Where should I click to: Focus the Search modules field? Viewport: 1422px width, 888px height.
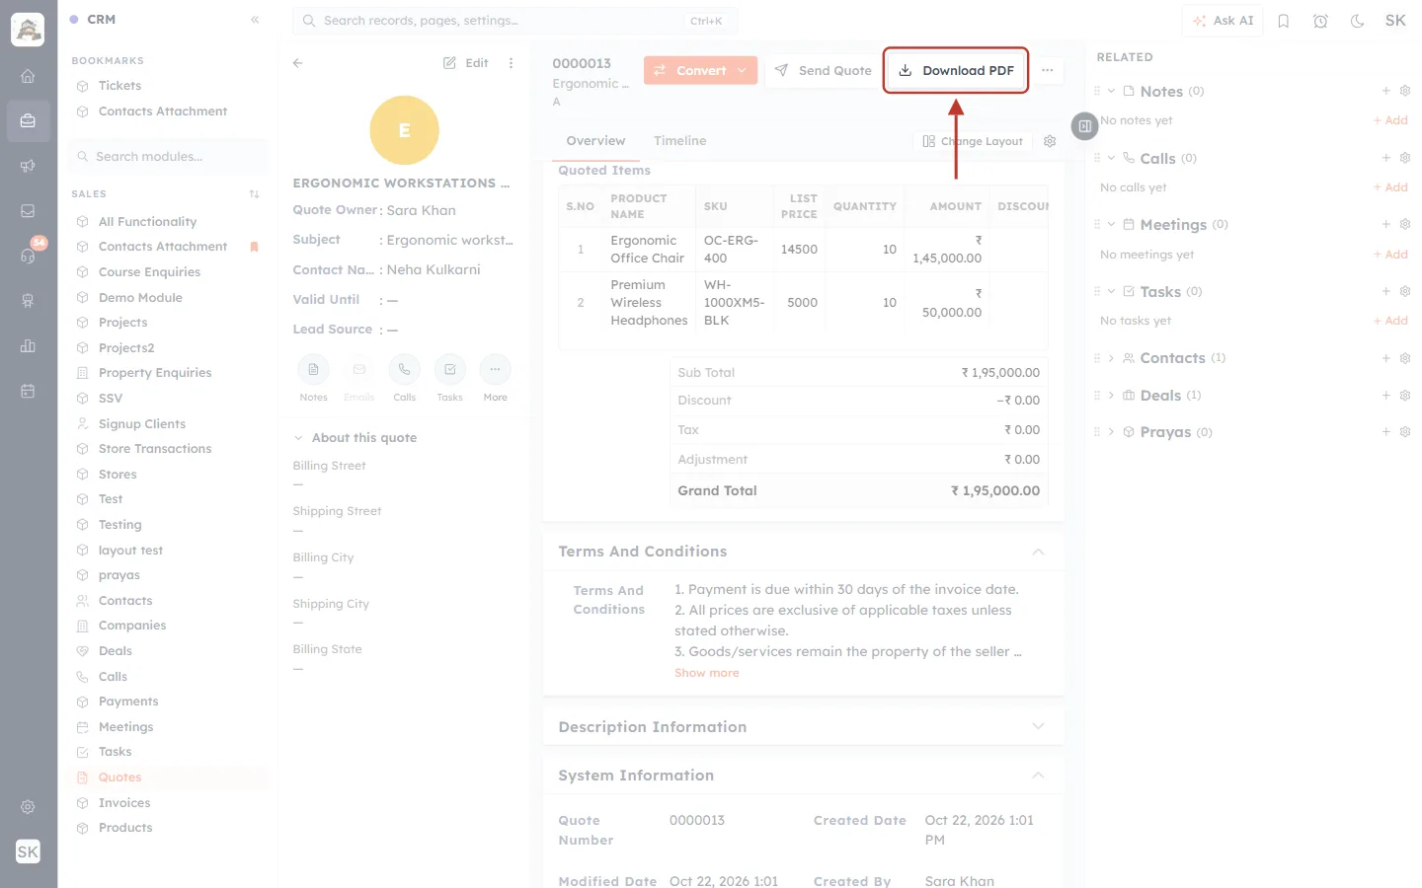[x=168, y=157]
